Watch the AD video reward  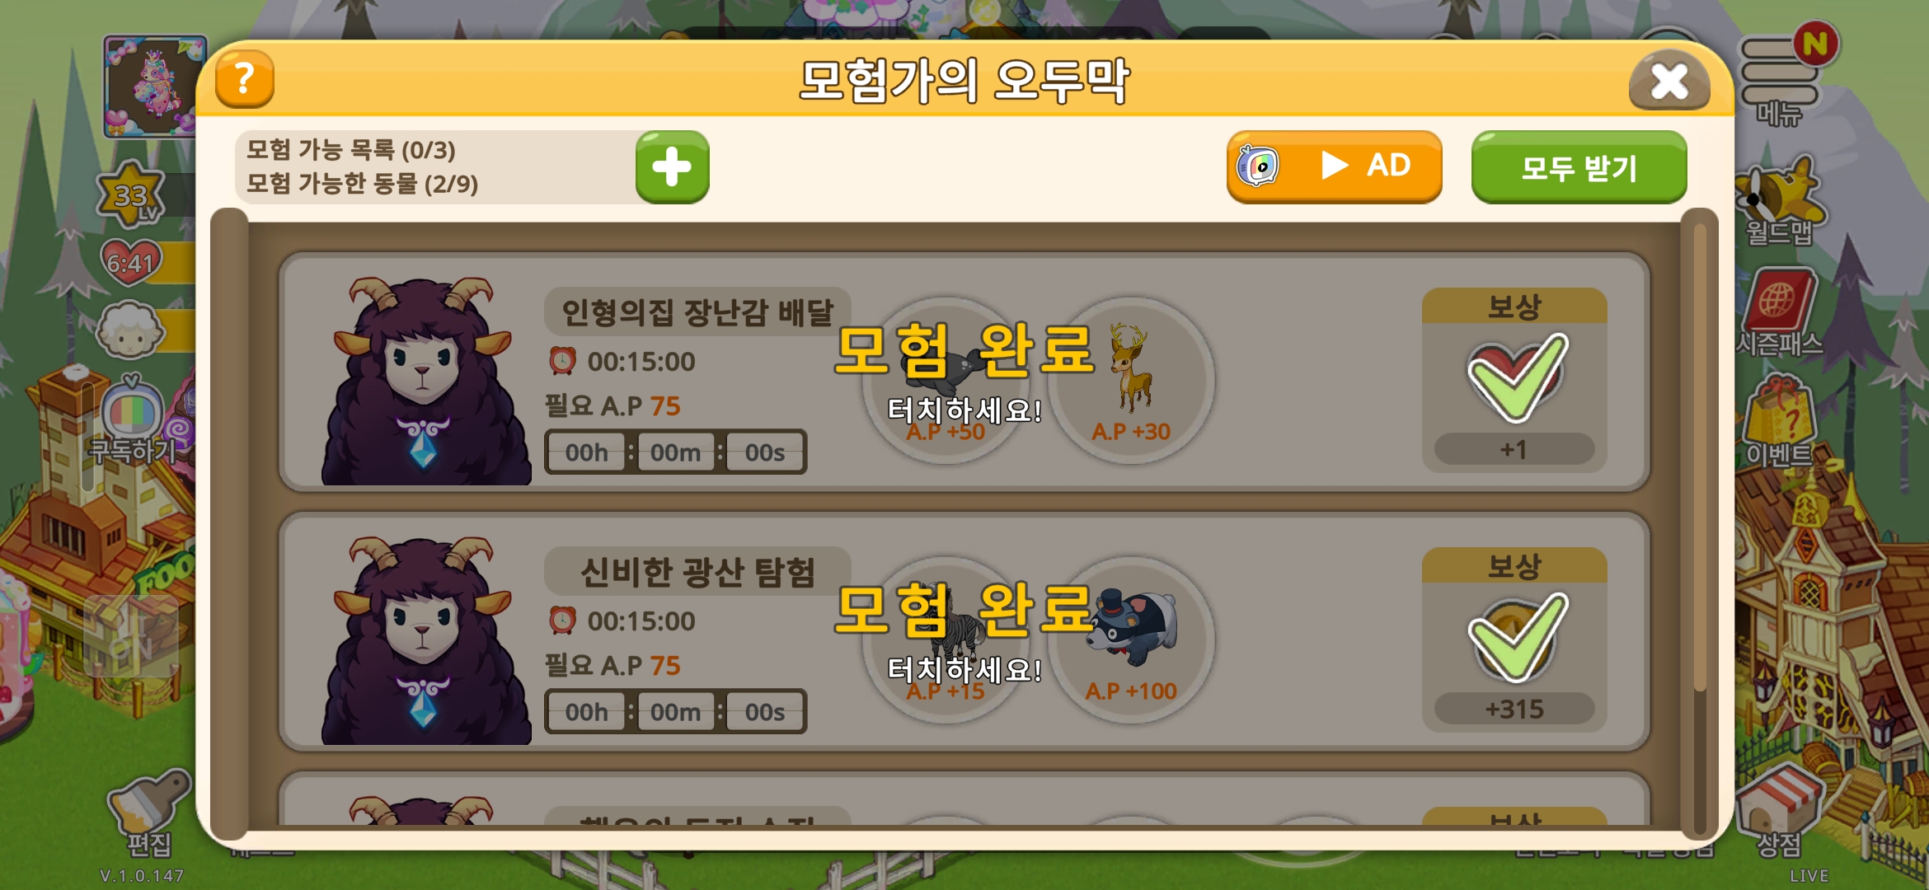1334,166
